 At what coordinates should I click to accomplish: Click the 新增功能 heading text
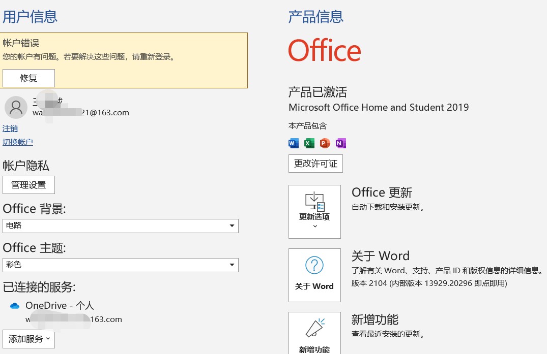pyautogui.click(x=375, y=319)
